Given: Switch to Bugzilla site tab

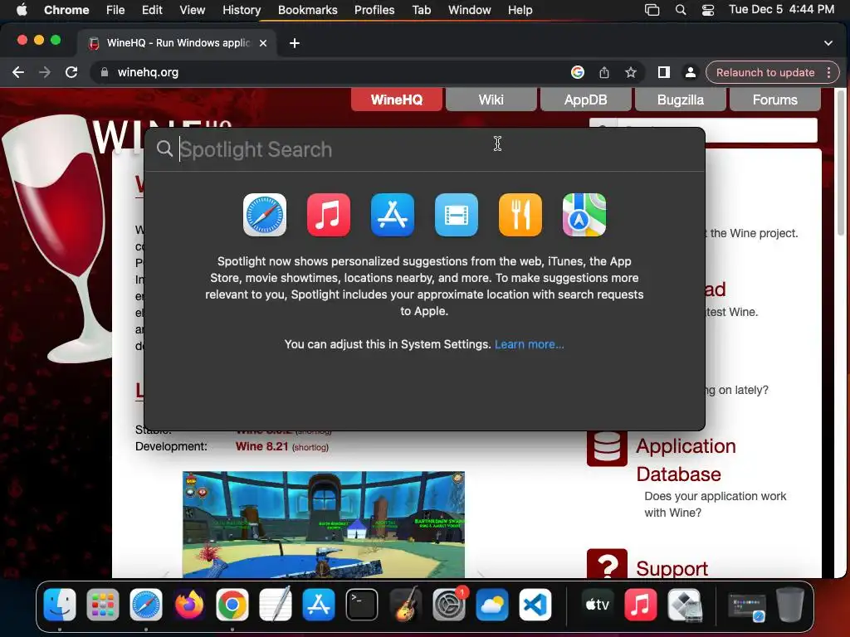Looking at the screenshot, I should tap(681, 100).
